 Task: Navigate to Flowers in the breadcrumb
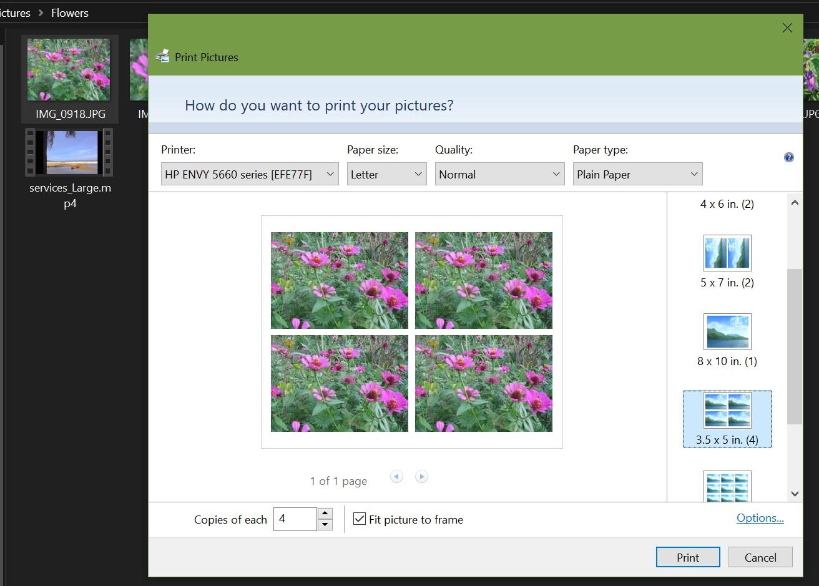click(69, 12)
